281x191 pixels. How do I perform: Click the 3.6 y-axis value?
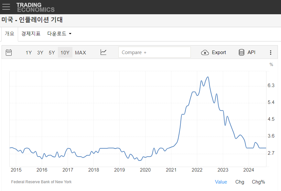coord(271,136)
